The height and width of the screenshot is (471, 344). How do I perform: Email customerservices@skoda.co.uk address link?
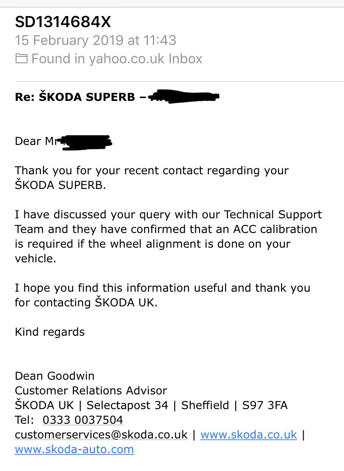(101, 434)
